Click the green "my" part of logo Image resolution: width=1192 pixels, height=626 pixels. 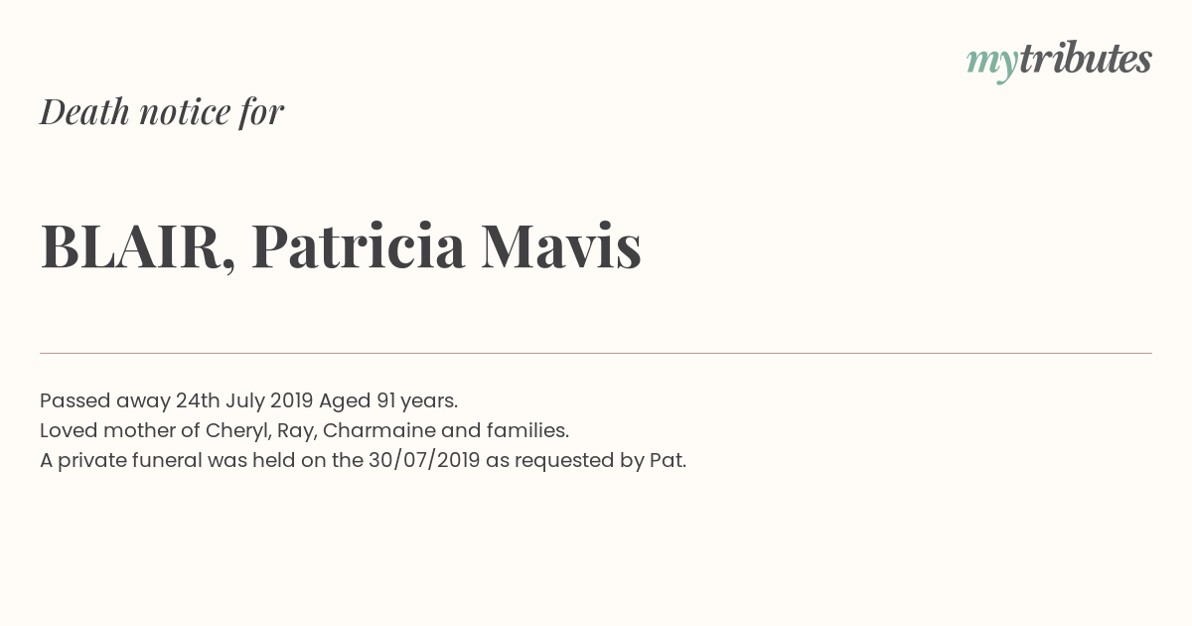[992, 63]
